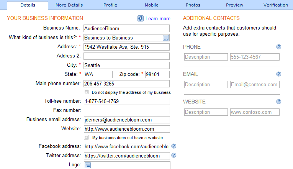The height and width of the screenshot is (169, 293).
Task: Click the Logo input field
Action: 127,165
